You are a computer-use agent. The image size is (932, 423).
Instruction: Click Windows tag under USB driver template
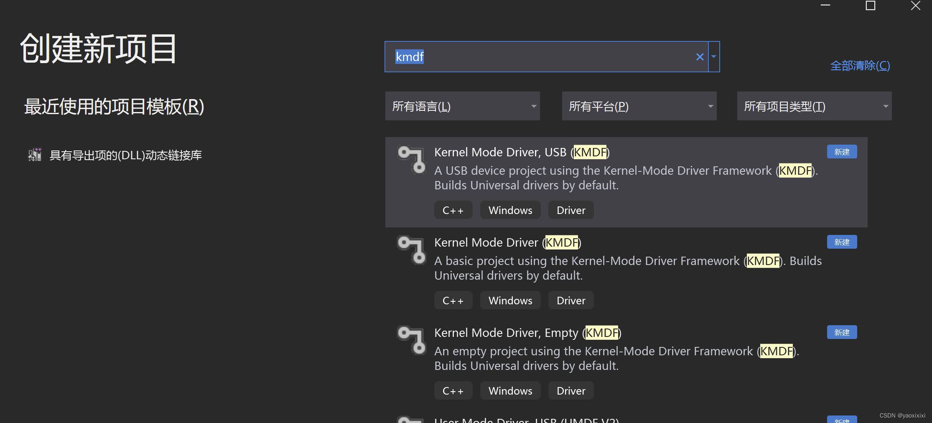coord(510,210)
